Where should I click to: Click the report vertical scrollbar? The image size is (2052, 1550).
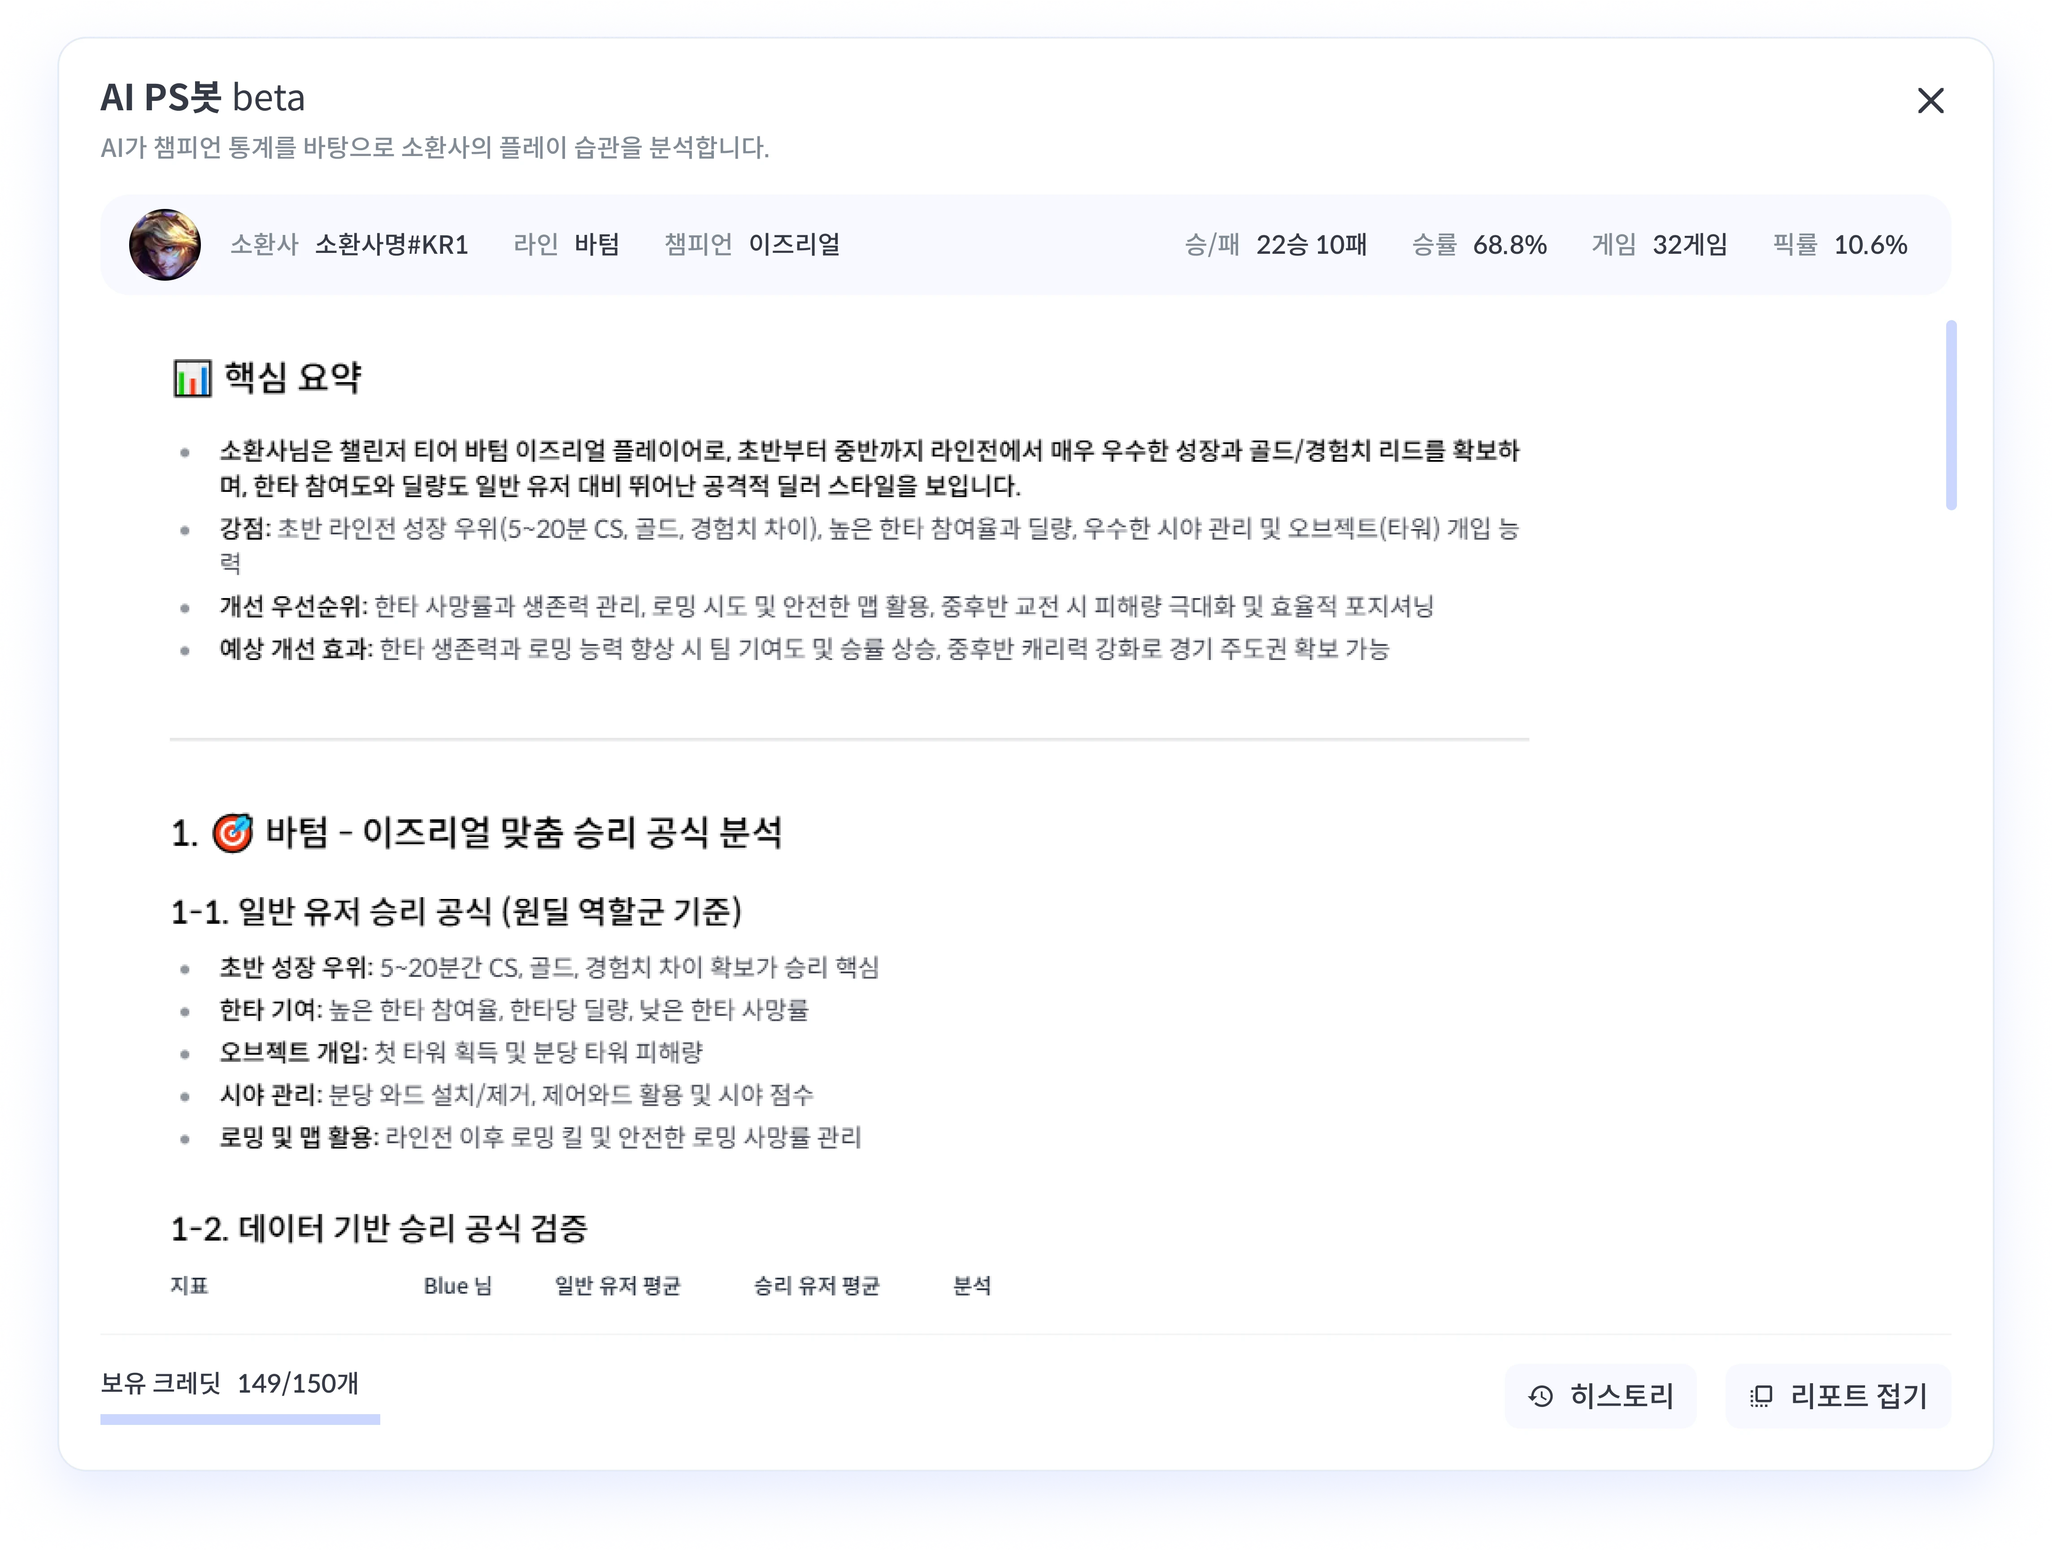pos(1951,415)
